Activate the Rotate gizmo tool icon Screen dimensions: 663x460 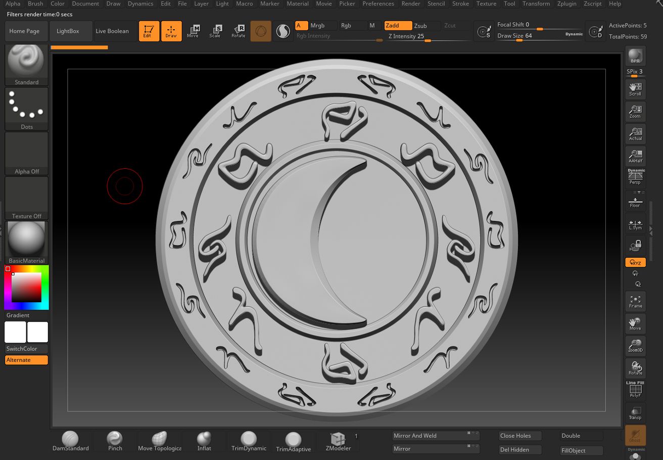click(x=238, y=31)
